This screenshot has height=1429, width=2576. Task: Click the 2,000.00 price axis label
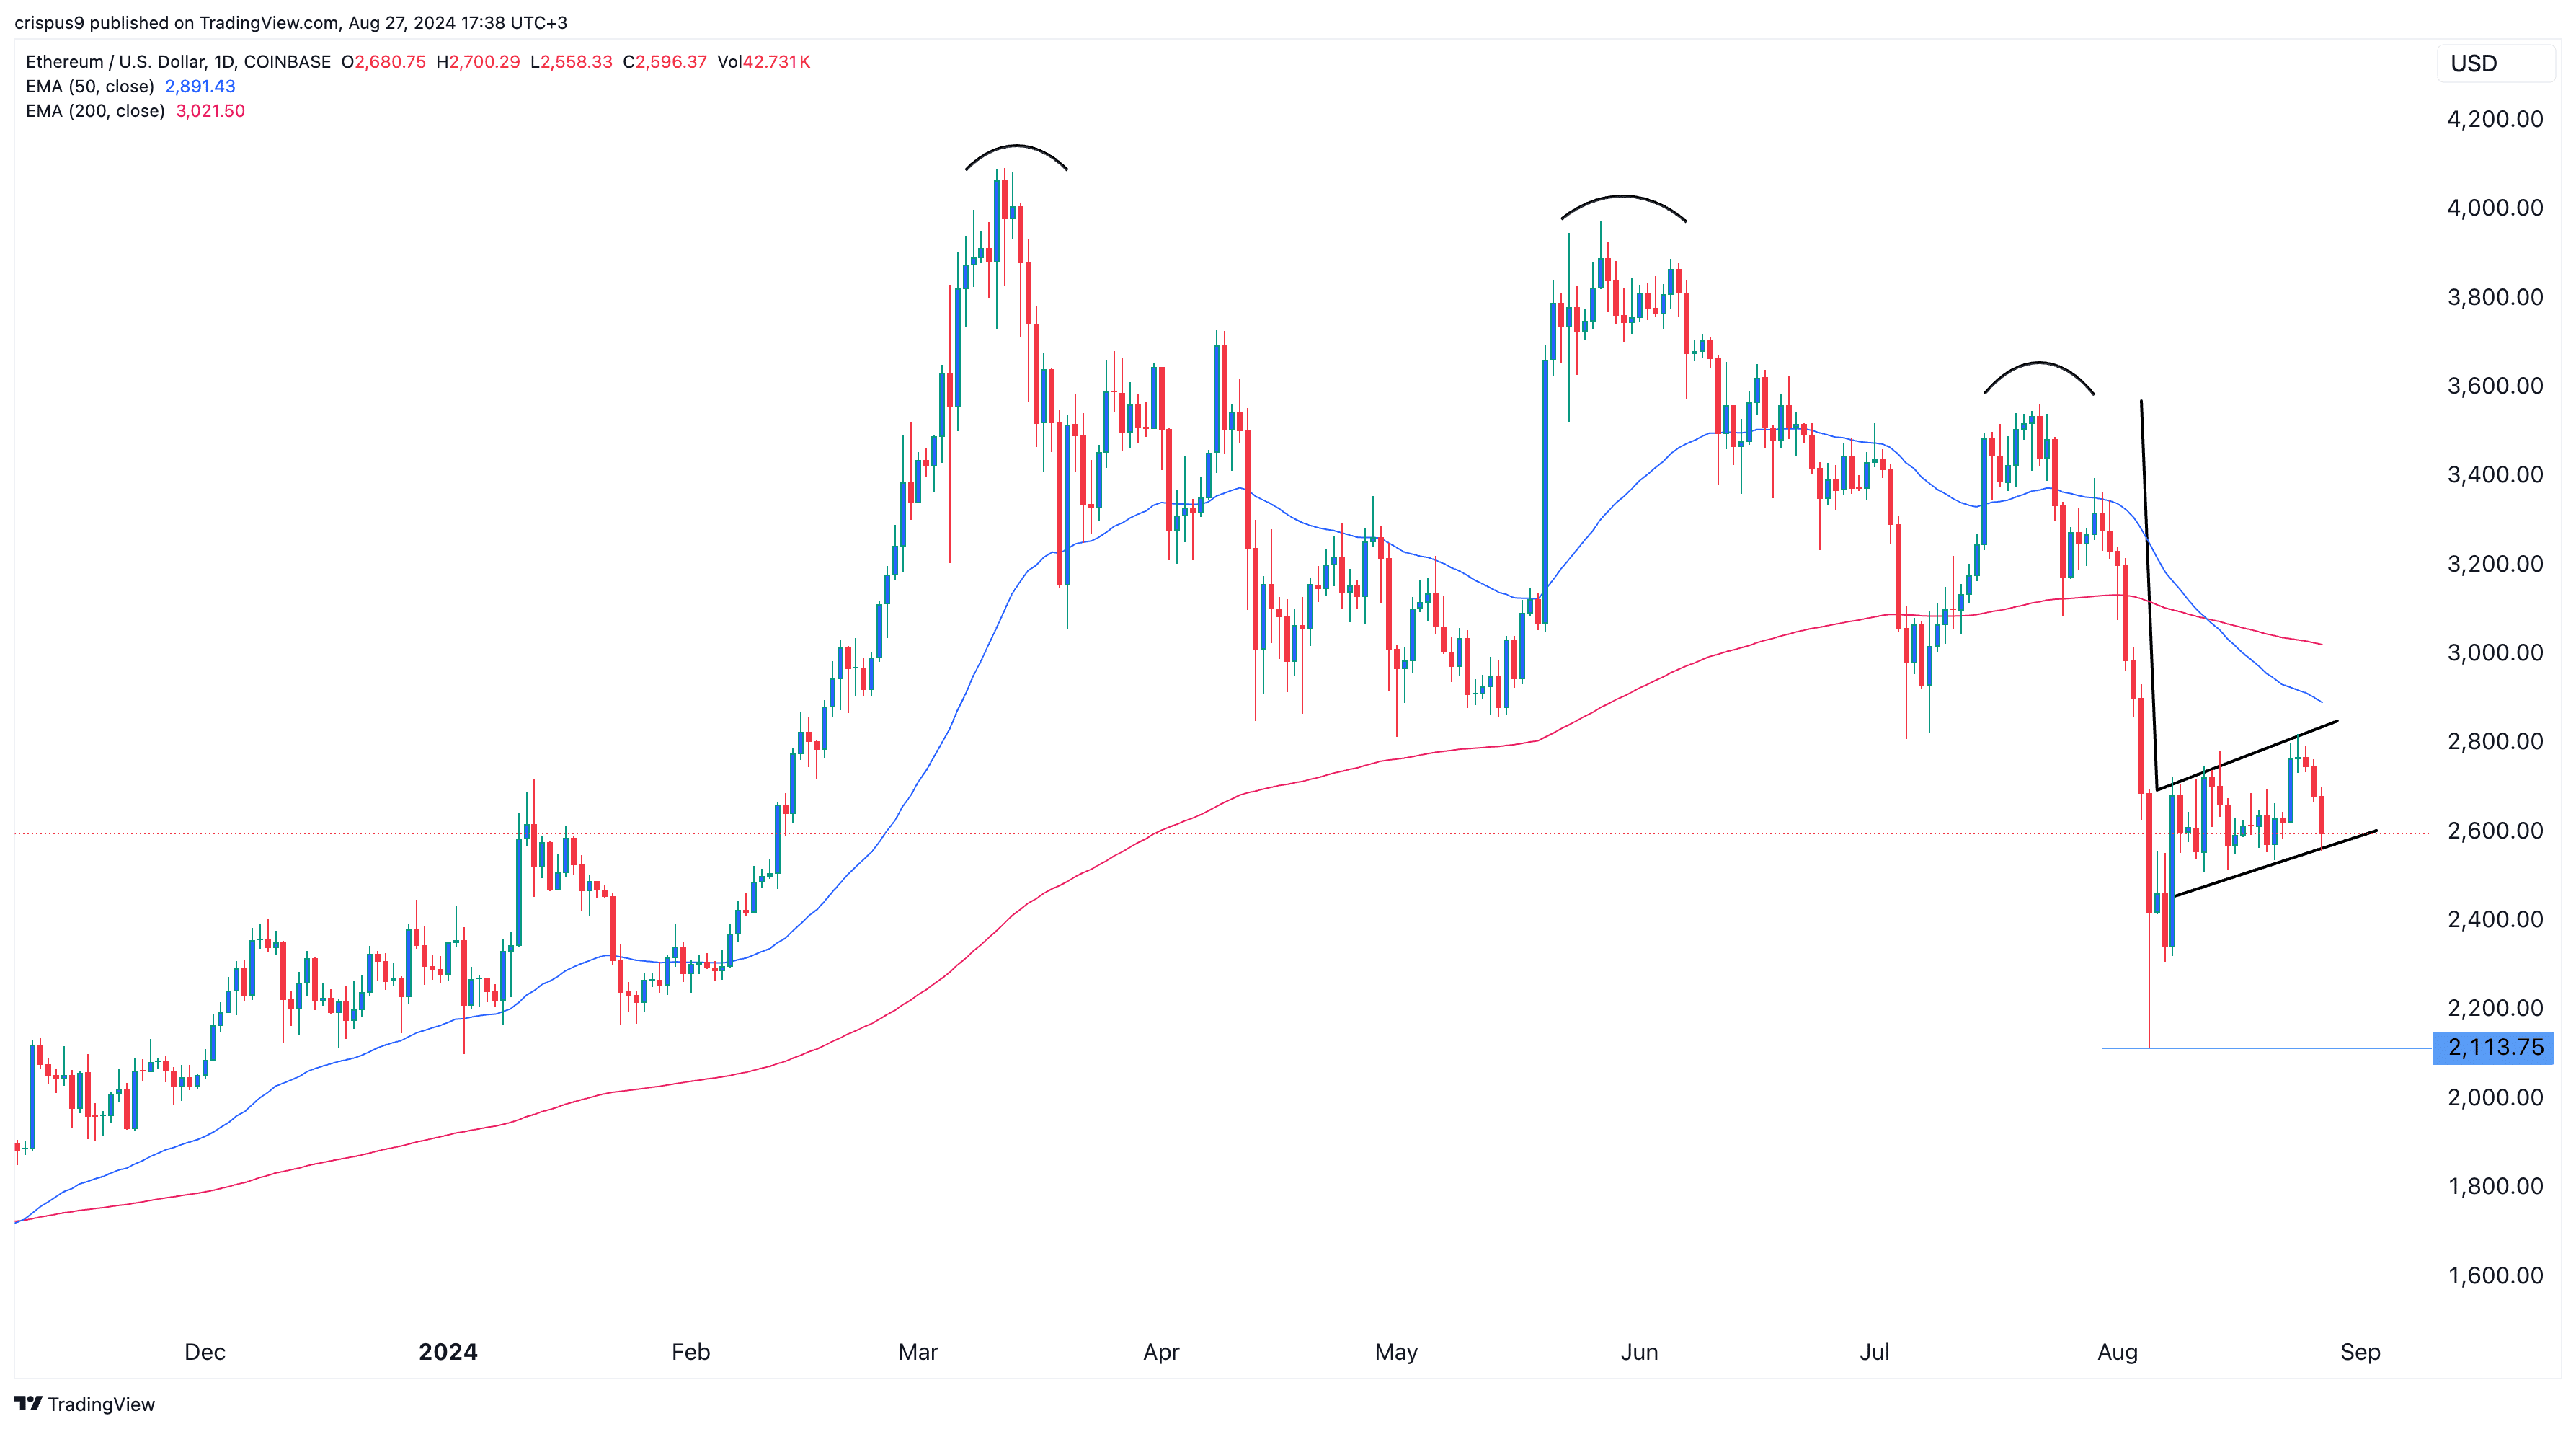[x=2495, y=1098]
